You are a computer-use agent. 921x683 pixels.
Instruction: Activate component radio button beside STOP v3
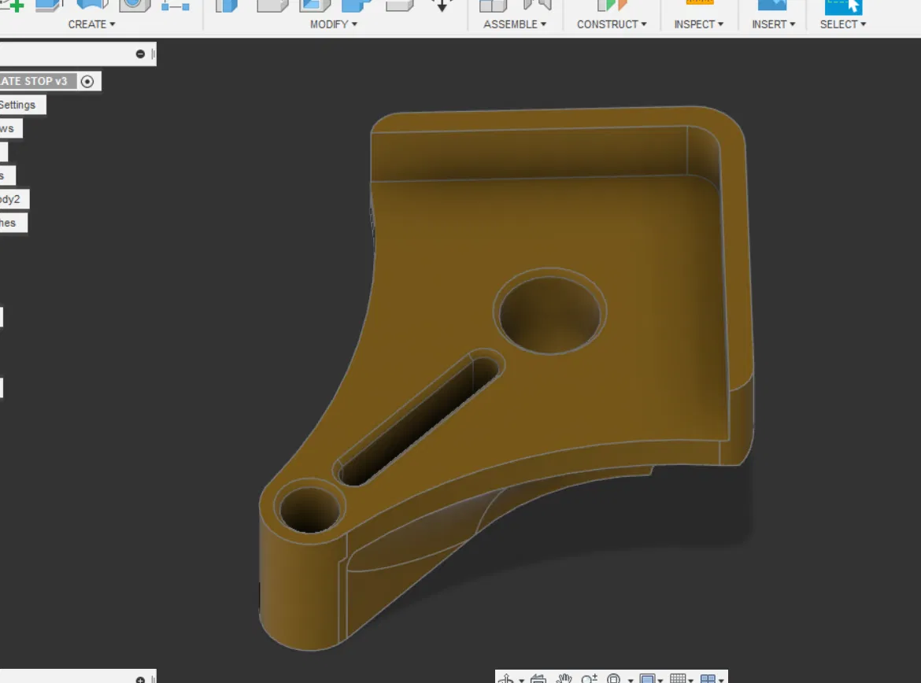87,82
